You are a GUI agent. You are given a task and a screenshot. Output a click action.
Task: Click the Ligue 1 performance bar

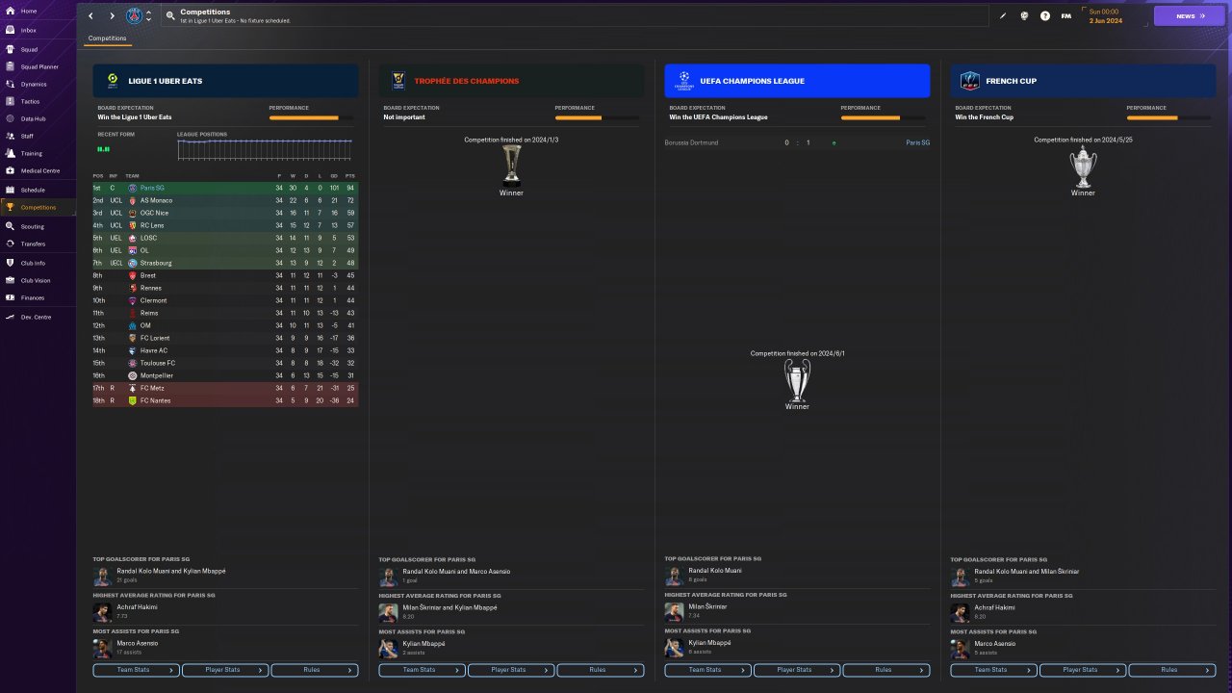coord(311,117)
